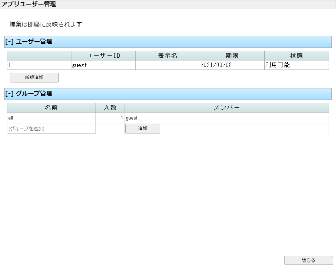Click the メンバー column header
336x268 pixels.
(x=227, y=108)
